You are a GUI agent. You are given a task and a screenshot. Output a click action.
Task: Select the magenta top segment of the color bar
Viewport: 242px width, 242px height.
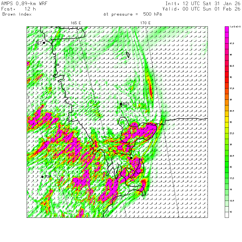[x=227, y=29]
